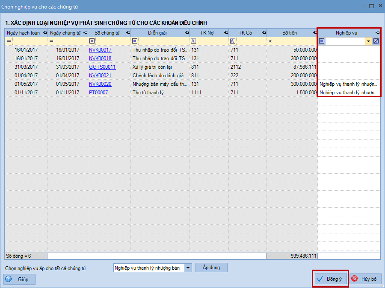Click the Áp dụng button
Image resolution: width=385 pixels, height=288 pixels.
click(211, 268)
